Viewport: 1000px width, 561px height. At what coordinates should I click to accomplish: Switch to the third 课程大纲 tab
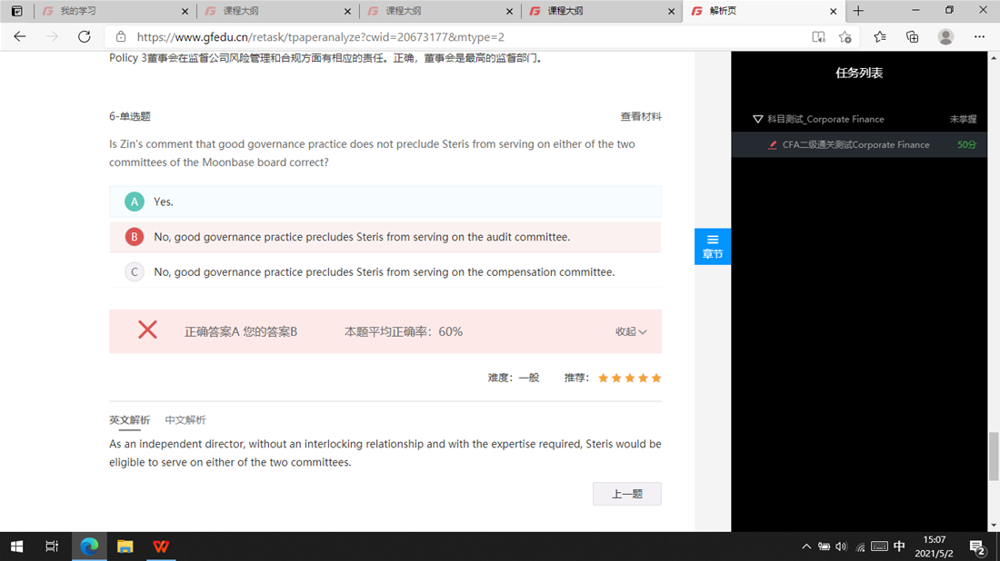tap(602, 12)
